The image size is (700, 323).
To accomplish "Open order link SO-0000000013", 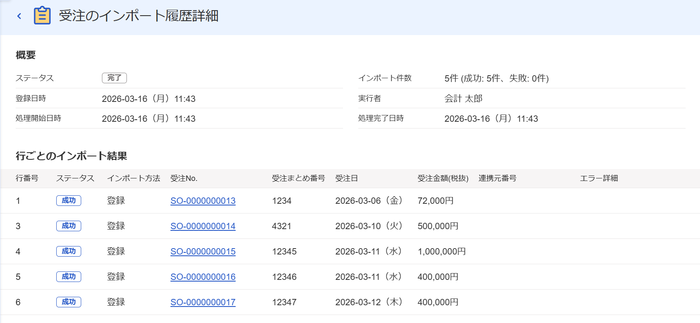I will click(203, 201).
